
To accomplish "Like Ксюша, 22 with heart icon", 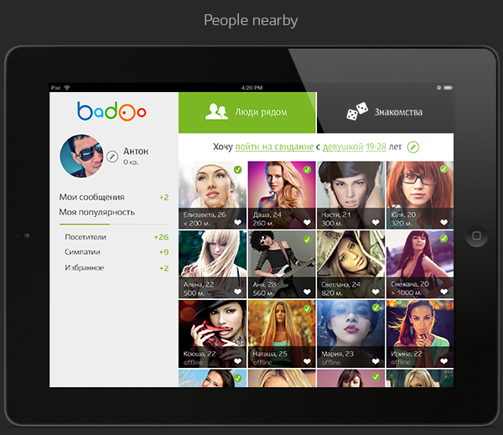I will click(x=238, y=361).
